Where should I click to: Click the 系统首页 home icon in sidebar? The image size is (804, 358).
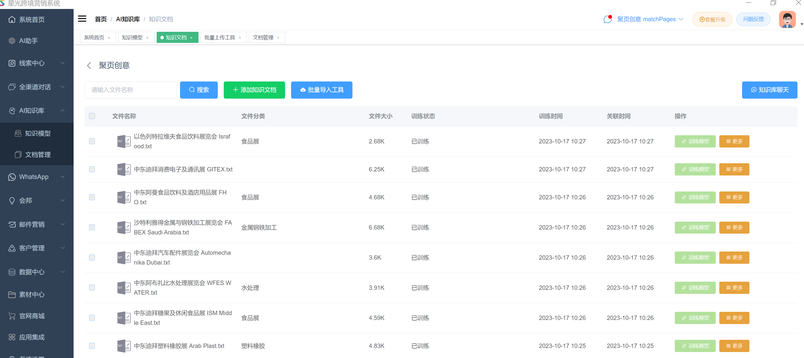pyautogui.click(x=12, y=19)
